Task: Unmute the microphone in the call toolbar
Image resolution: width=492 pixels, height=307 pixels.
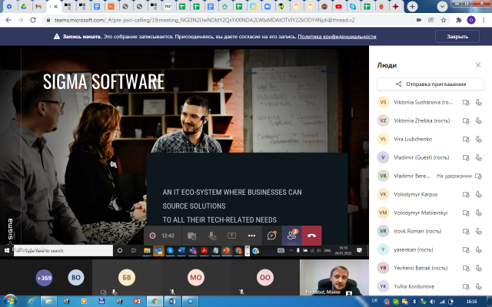Action: (x=212, y=236)
